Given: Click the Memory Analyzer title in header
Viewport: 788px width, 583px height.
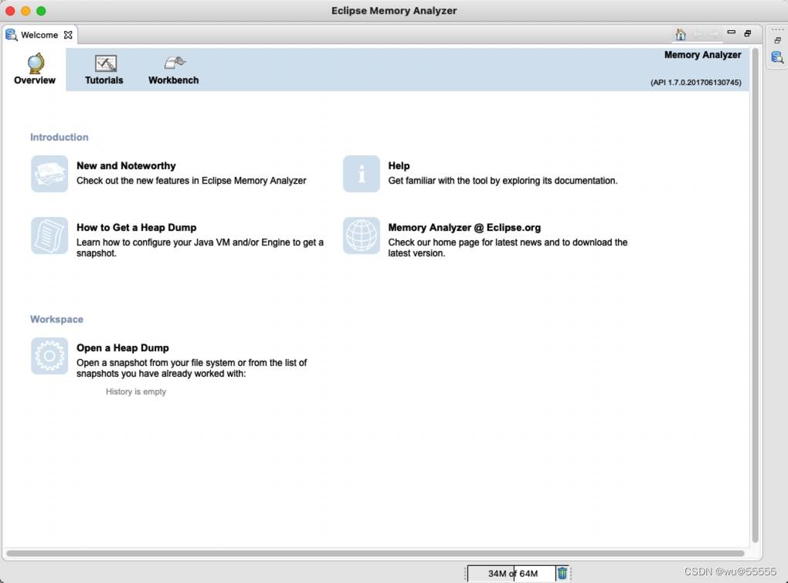Looking at the screenshot, I should [702, 55].
